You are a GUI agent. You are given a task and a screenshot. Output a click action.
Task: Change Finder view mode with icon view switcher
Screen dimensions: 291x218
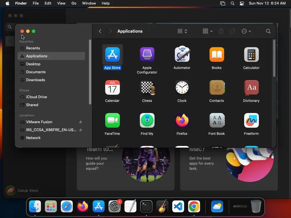coord(182,31)
